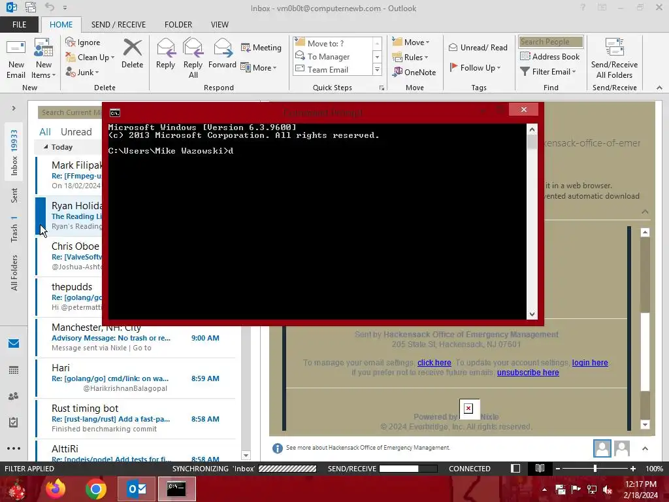Open the Move dropdown

pos(411,42)
